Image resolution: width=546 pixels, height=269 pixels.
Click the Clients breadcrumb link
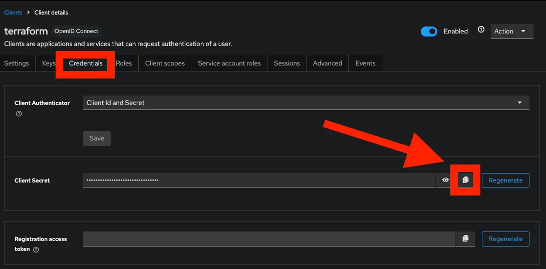pos(13,12)
